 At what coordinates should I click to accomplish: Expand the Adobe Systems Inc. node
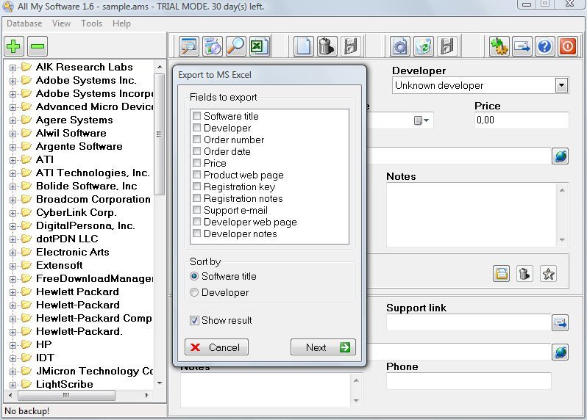pos(13,81)
